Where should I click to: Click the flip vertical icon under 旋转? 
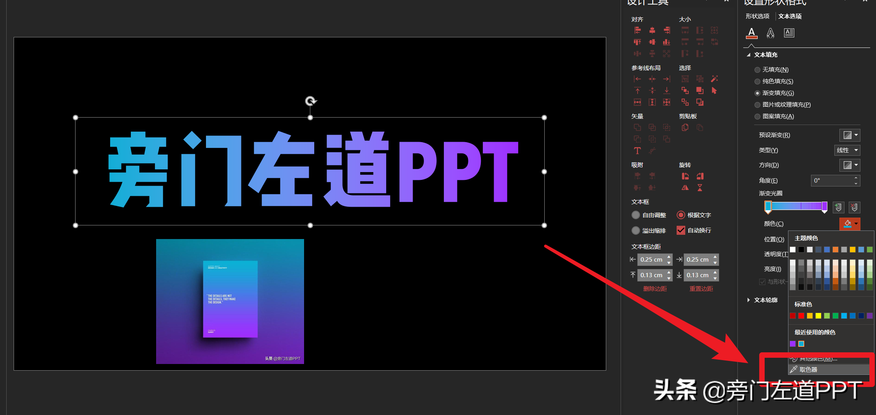700,188
